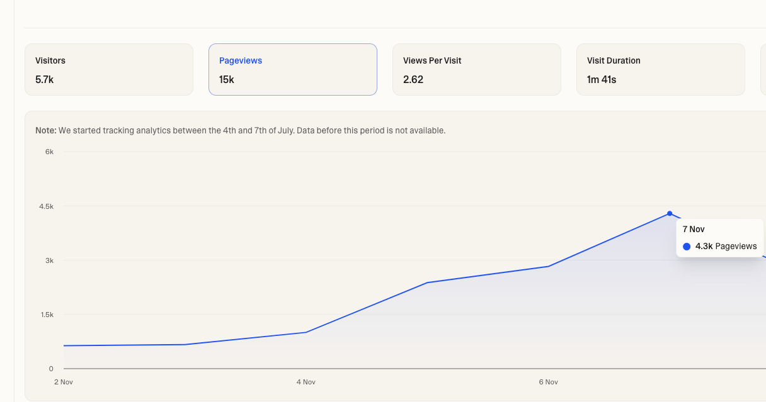Click the chart line vertex at 6 Nov
Viewport: 766px width, 402px height.
549,266
